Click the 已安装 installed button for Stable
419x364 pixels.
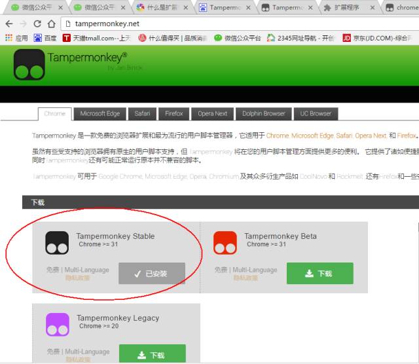pos(152,274)
